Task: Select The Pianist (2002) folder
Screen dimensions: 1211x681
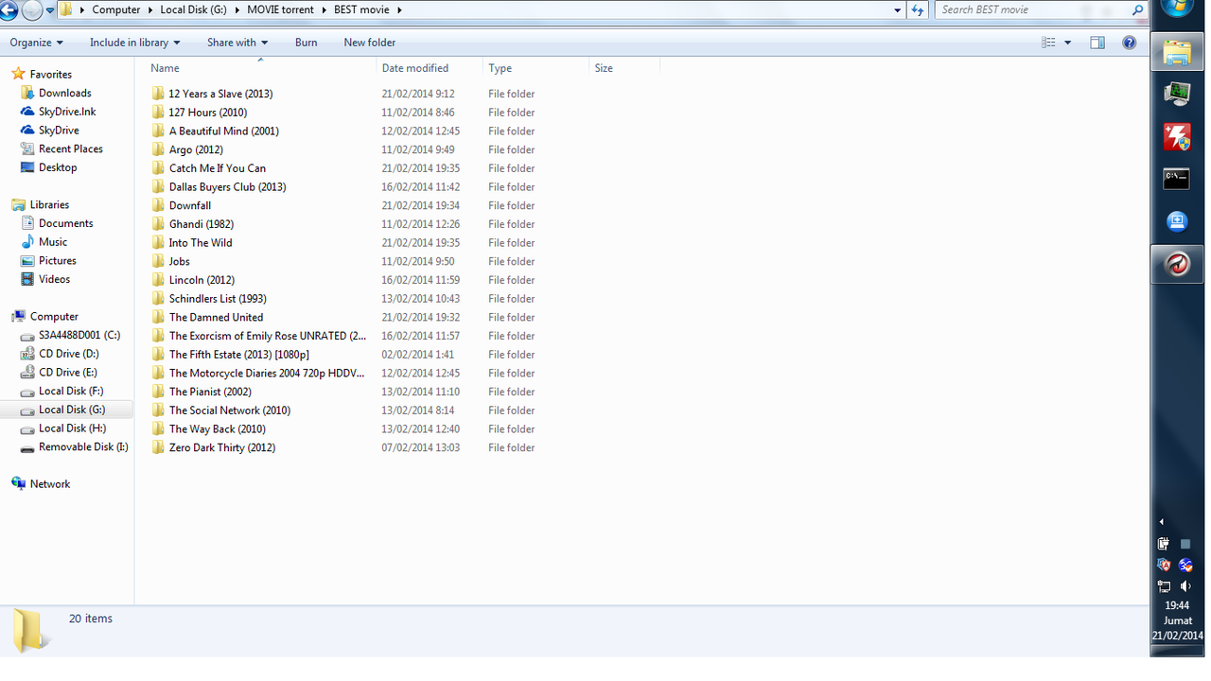Action: (x=210, y=392)
